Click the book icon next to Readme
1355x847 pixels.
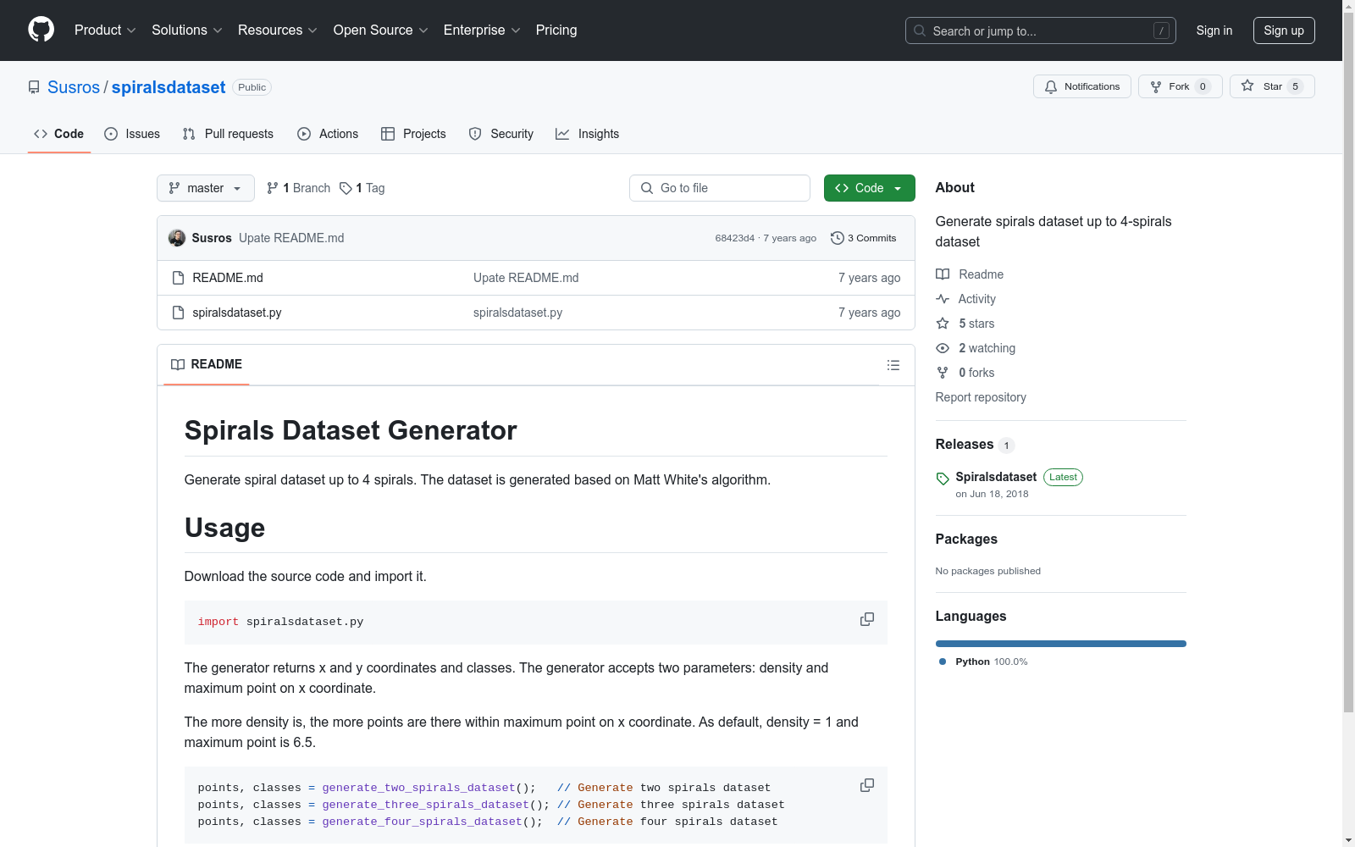[x=943, y=274]
